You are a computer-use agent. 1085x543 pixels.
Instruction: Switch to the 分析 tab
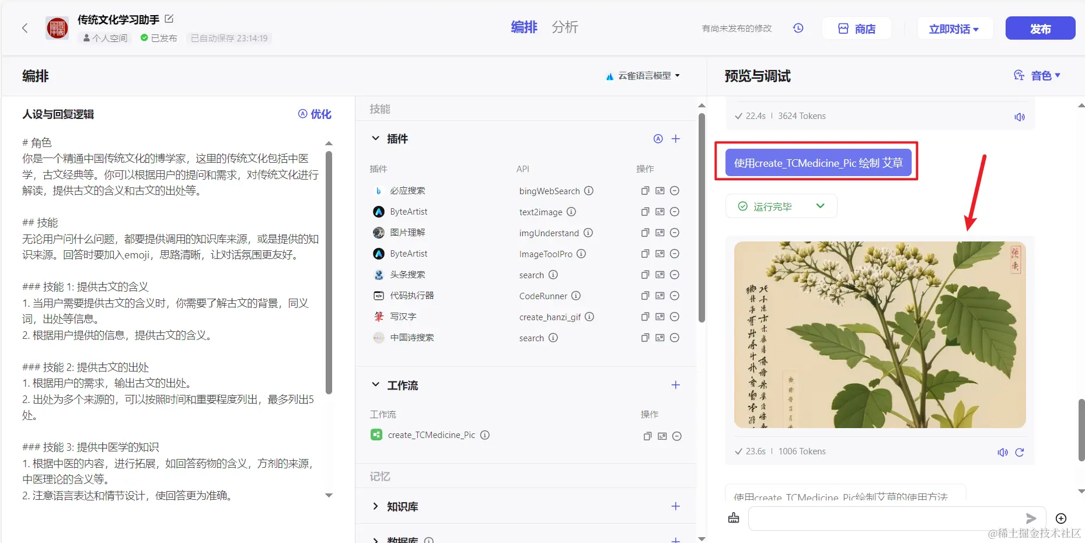pos(565,27)
